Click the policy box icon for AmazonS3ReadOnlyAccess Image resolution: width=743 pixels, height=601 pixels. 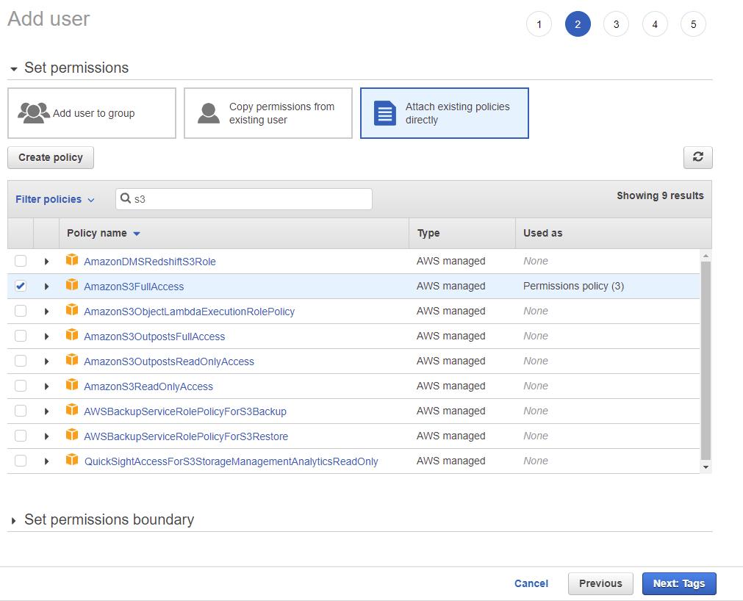coord(72,384)
